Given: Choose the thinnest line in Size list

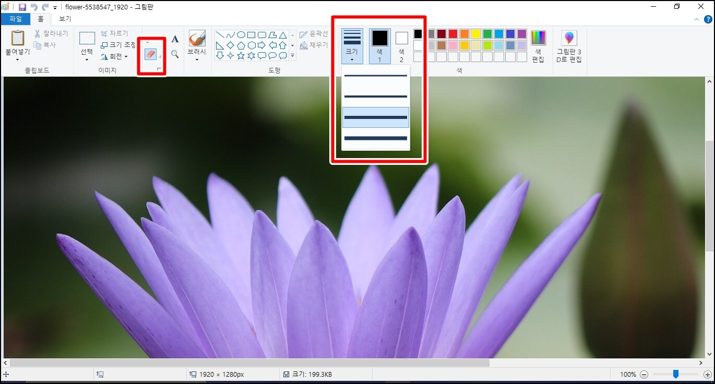Looking at the screenshot, I should click(x=376, y=76).
